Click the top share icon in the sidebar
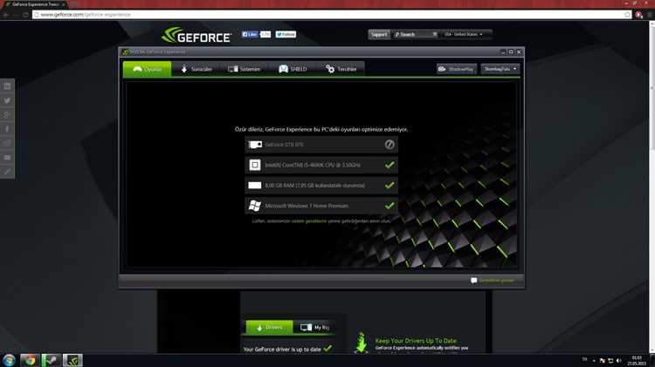Screen dimensions: 655x367 8,86
